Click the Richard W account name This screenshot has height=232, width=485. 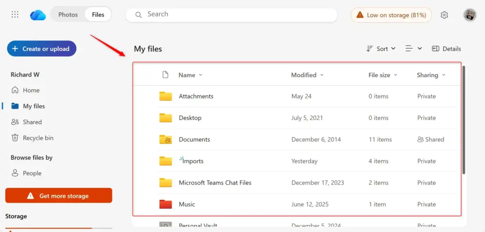click(25, 75)
